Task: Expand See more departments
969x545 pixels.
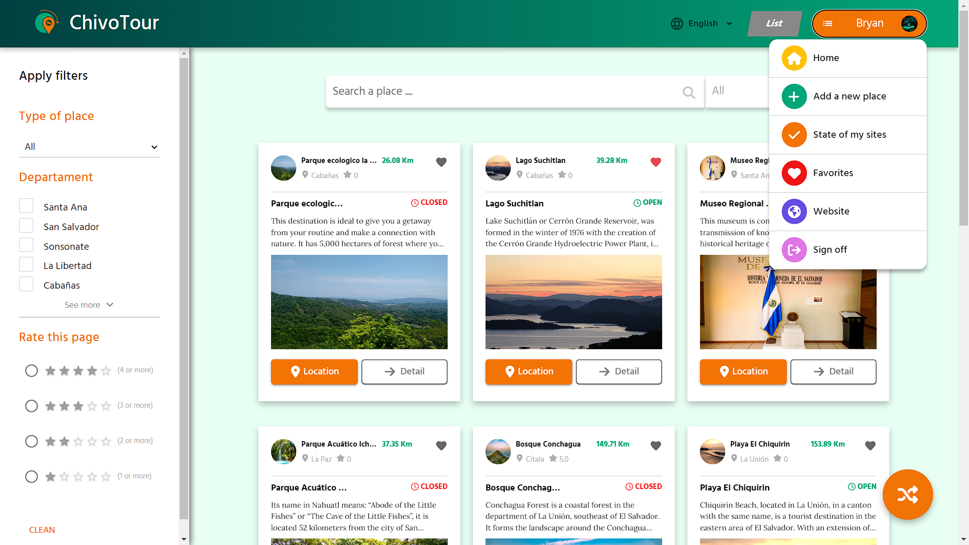Action: tap(89, 305)
